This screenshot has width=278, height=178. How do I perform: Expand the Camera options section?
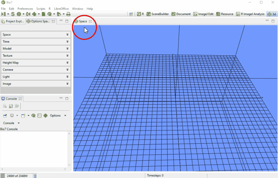point(36,70)
